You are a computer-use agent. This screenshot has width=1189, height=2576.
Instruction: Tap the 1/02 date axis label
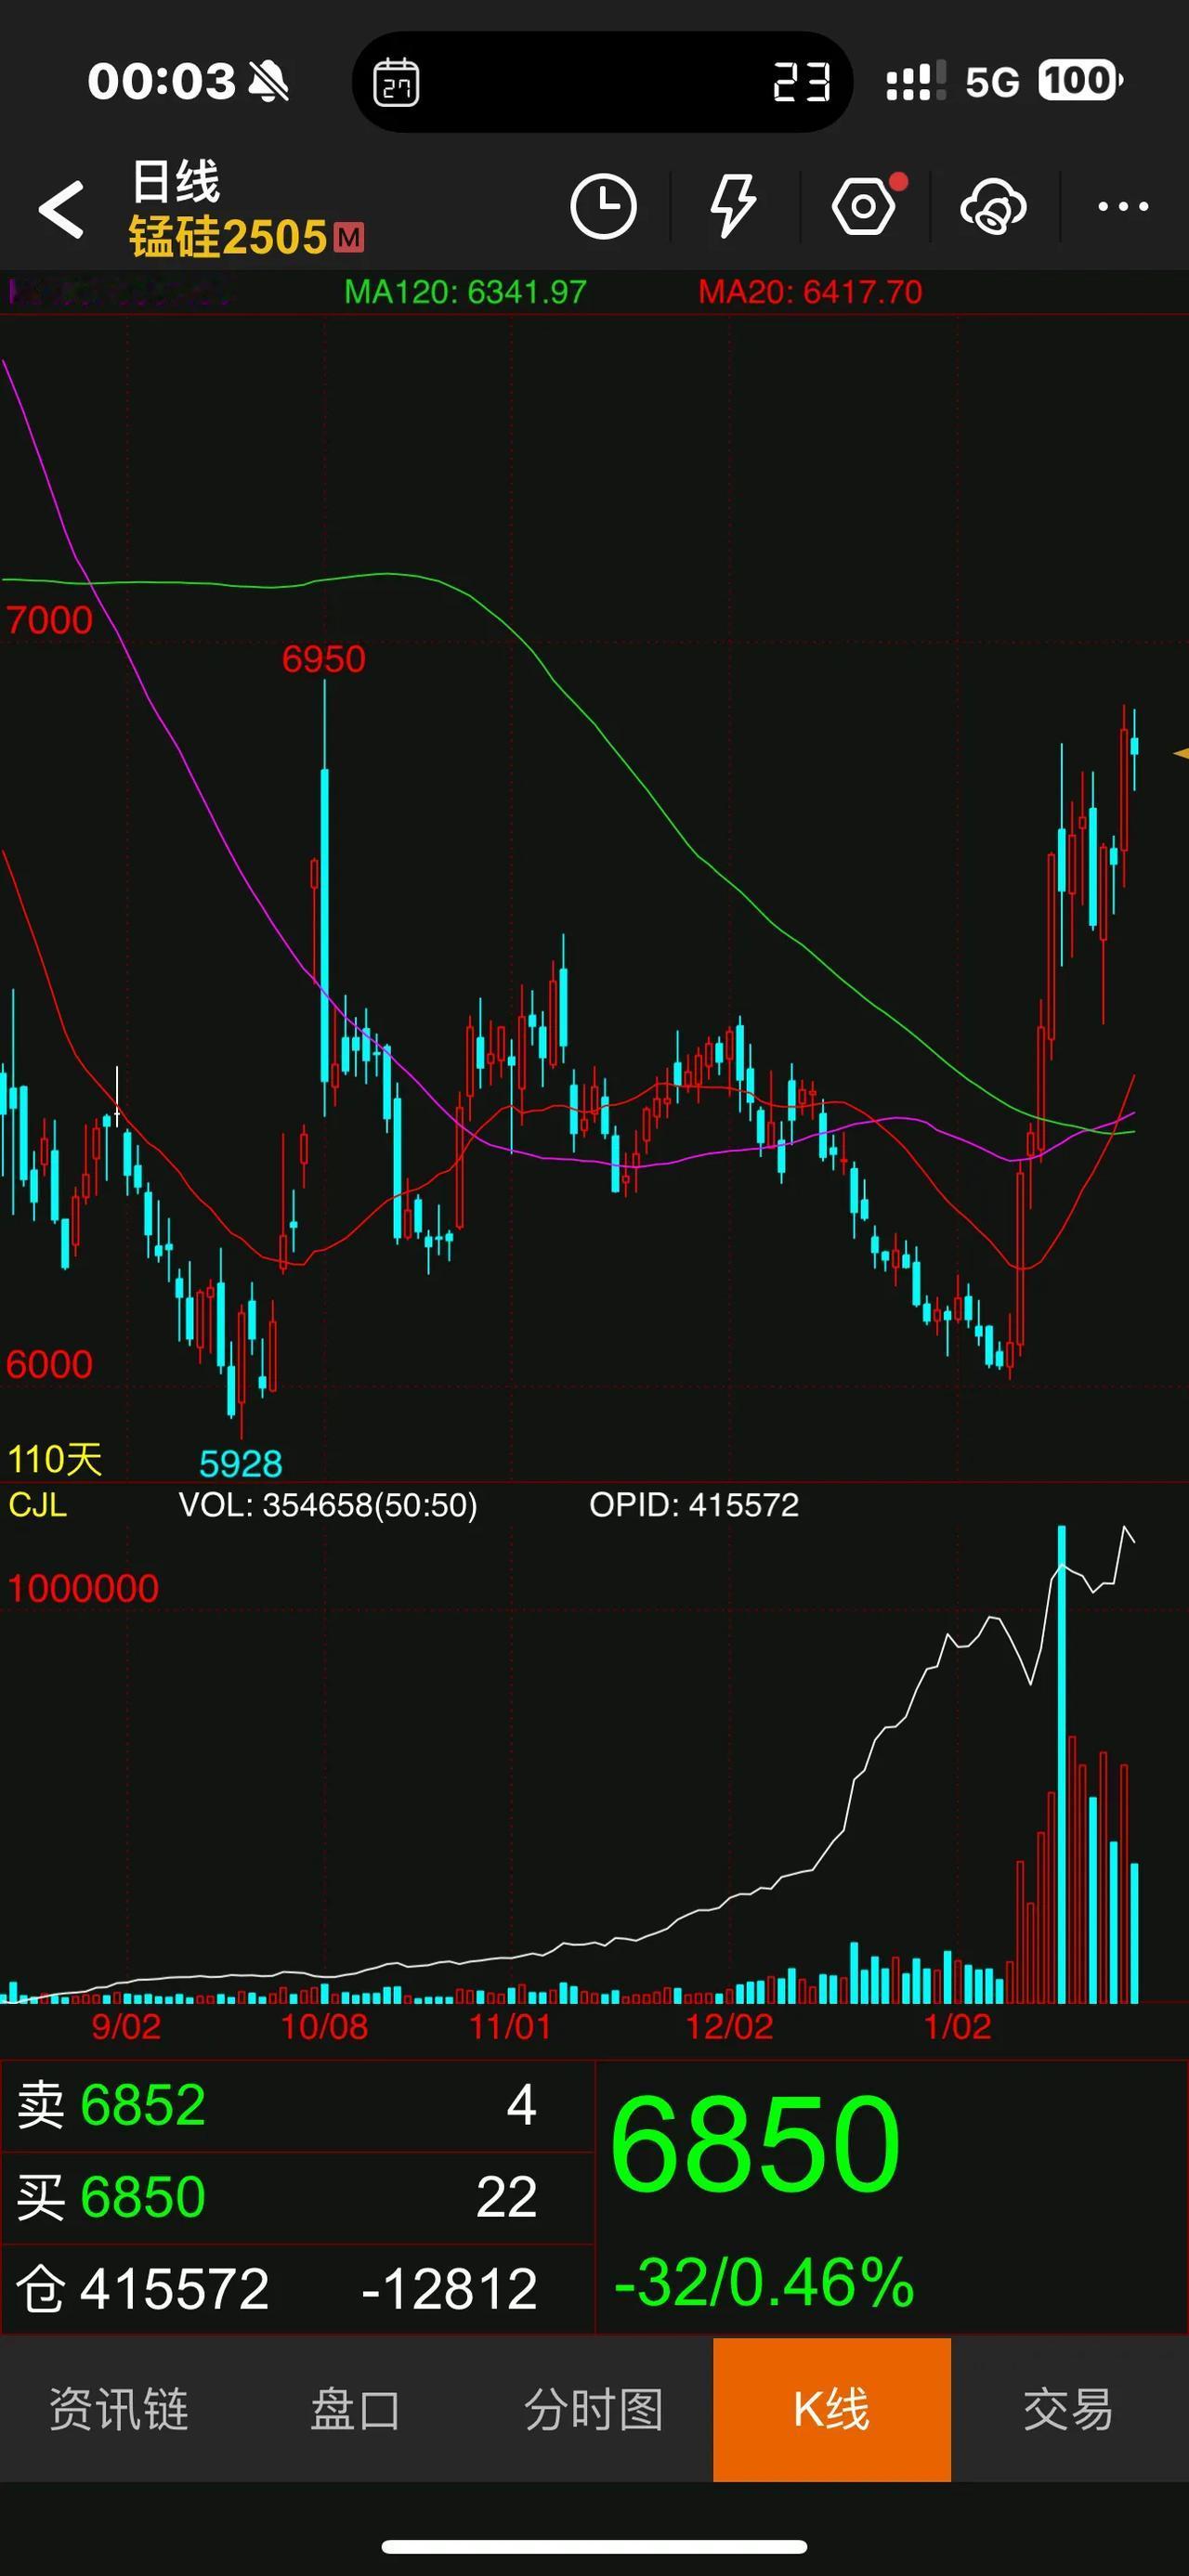click(957, 2027)
